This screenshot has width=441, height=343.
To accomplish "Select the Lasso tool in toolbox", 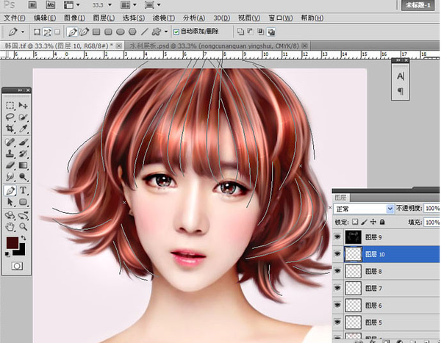I will pos(10,118).
